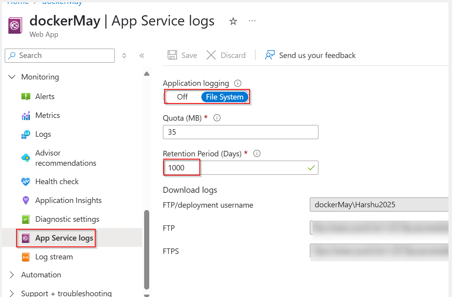Open the Health check page
This screenshot has height=297, width=452.
point(57,181)
